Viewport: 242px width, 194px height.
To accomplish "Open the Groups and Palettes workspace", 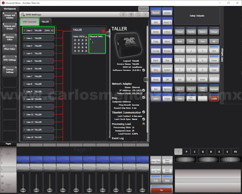I will pos(10,17).
